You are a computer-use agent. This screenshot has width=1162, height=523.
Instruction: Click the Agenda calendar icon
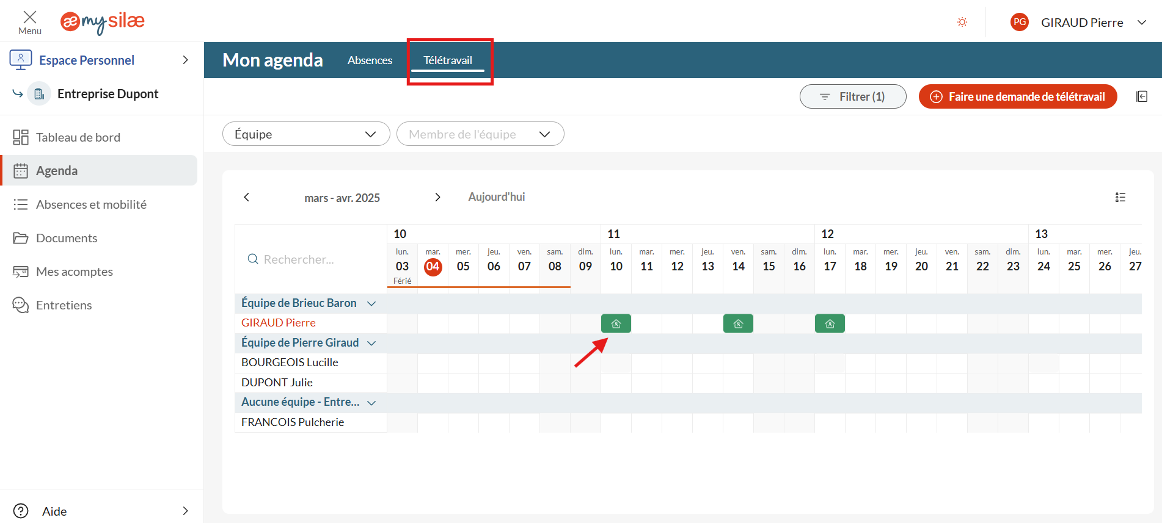(21, 170)
